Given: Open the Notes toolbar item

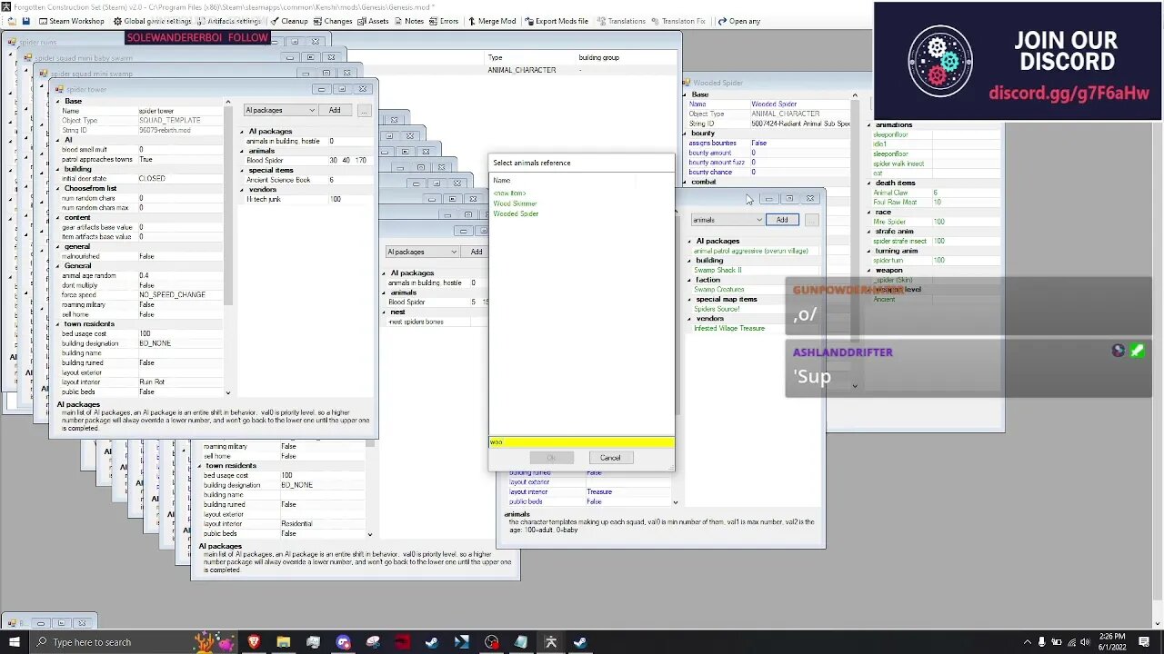Looking at the screenshot, I should tap(408, 21).
